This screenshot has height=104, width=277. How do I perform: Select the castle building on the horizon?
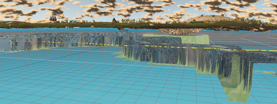point(53,19)
